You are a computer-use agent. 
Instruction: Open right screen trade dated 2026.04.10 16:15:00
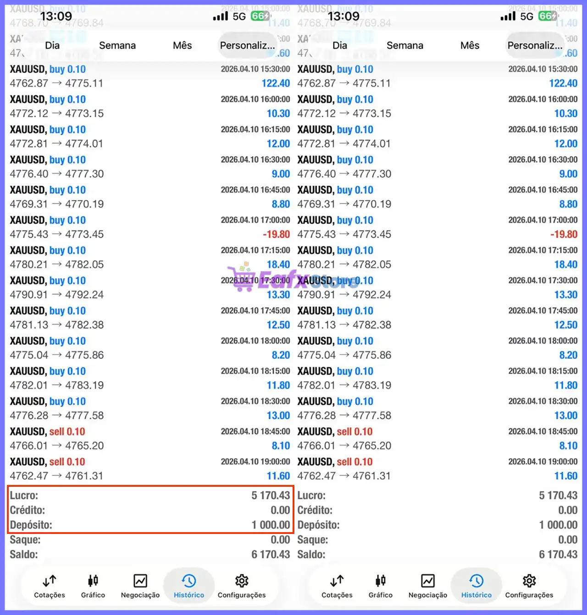437,136
